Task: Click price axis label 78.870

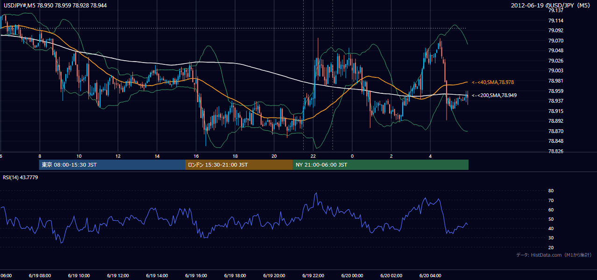Action: (555, 131)
